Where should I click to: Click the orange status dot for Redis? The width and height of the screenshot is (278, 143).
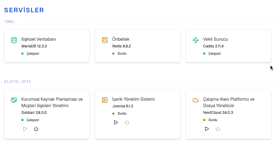(113, 54)
